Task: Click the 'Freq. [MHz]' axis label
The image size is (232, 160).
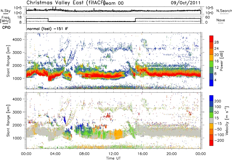Action: coord(5,19)
